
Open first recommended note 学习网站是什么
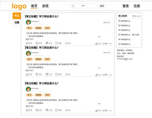click(x=124, y=21)
